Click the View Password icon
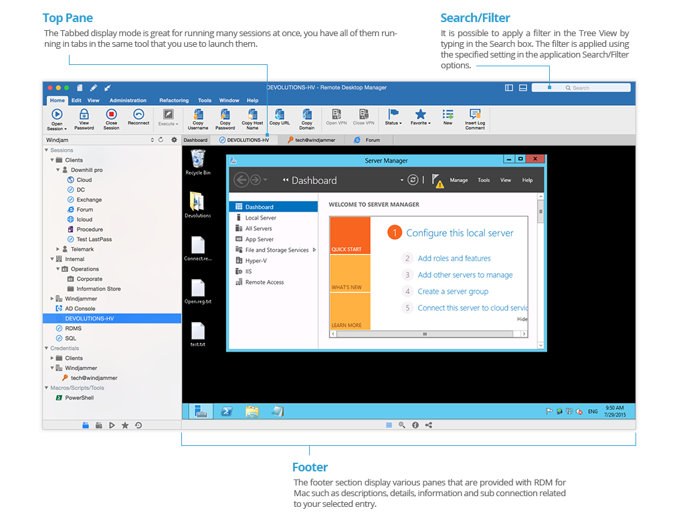Image resolution: width=685 pixels, height=531 pixels. tap(84, 114)
